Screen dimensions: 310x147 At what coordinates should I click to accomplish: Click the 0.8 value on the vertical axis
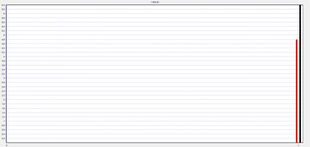point(3,125)
